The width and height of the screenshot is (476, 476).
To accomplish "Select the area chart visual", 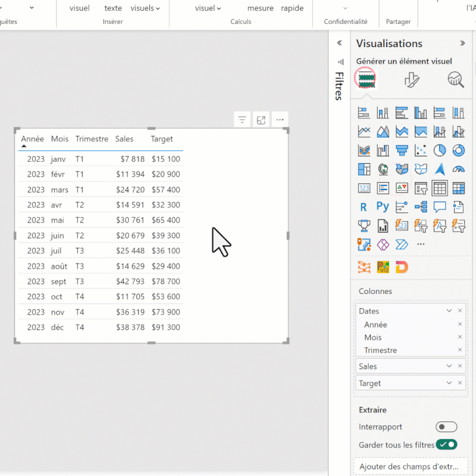I will click(x=383, y=131).
